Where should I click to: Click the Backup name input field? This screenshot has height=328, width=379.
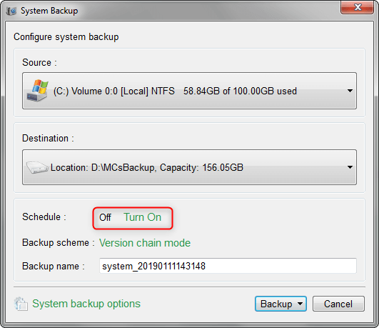point(228,266)
